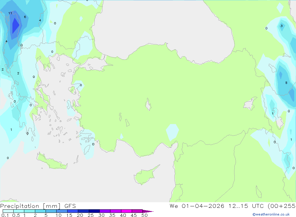Click the above-50 arrow tip of legend
Screen dimensions: 296x217
tap(148, 211)
